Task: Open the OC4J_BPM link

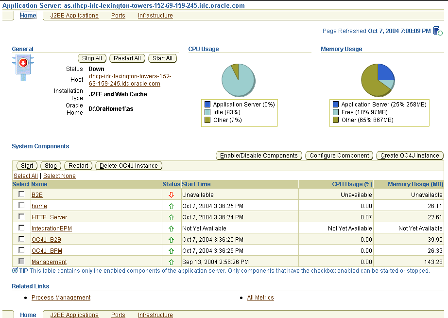Action: [x=47, y=251]
